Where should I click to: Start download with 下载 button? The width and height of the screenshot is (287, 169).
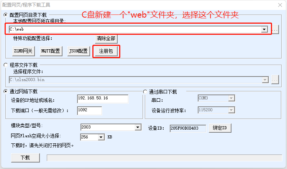click(25, 158)
